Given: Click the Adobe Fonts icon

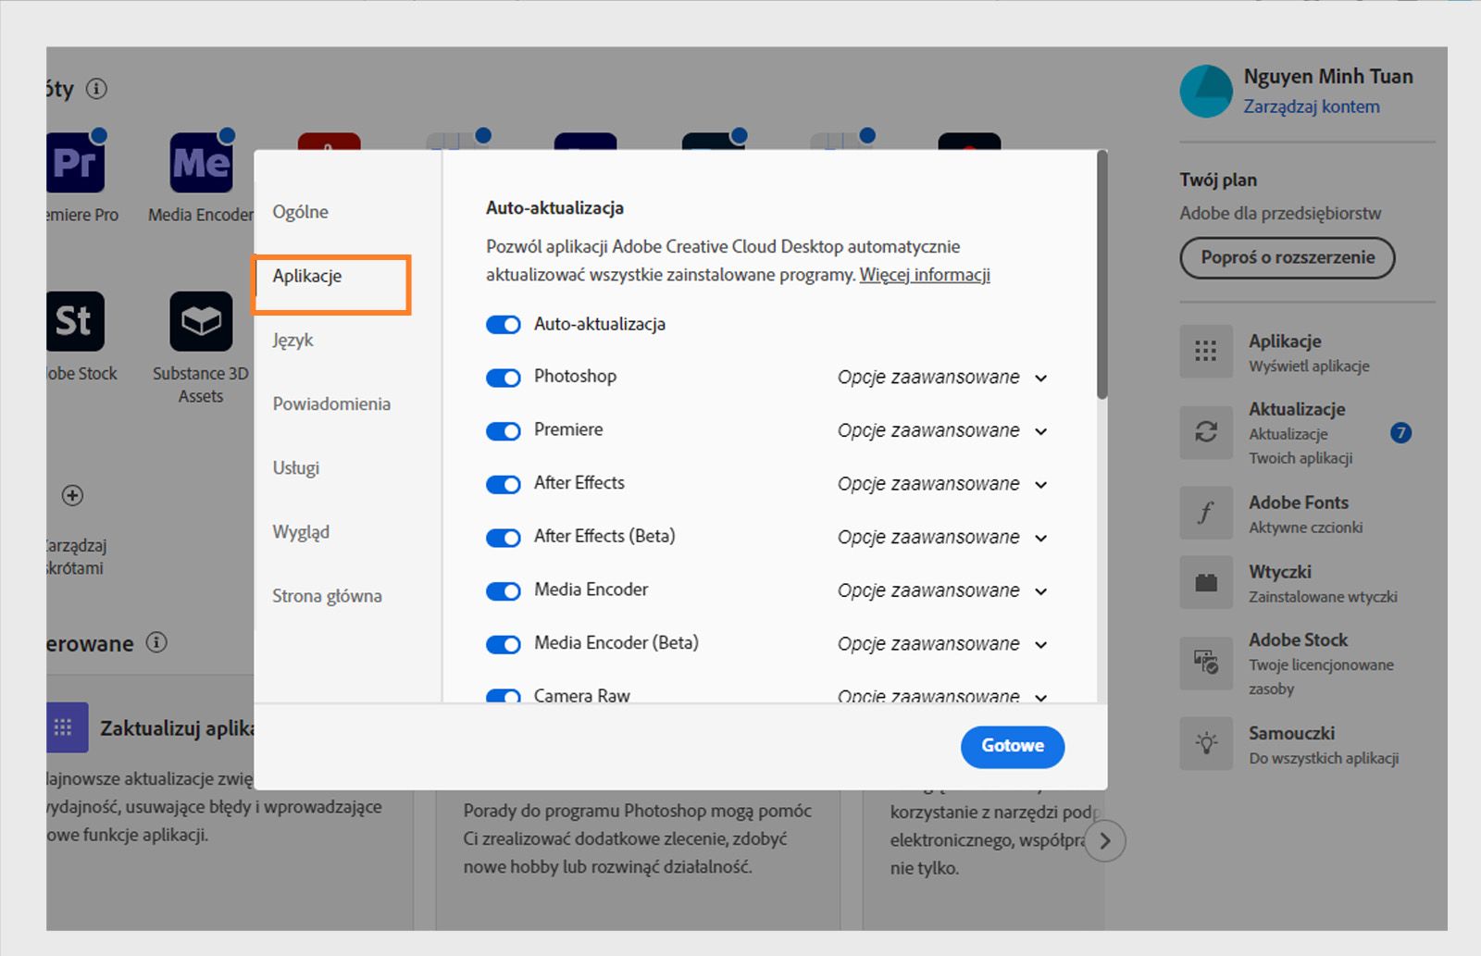Looking at the screenshot, I should (x=1205, y=513).
